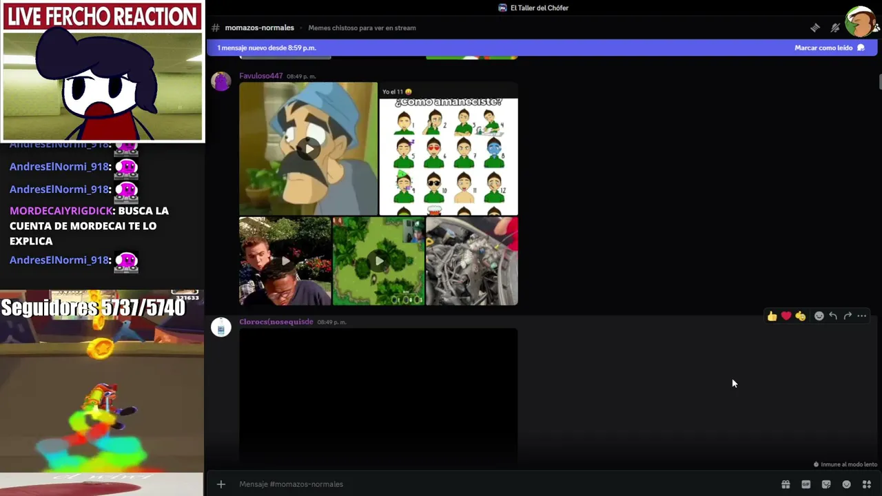Click the LIVE FERCHO REACTION banner
The width and height of the screenshot is (882, 496).
[x=102, y=17]
